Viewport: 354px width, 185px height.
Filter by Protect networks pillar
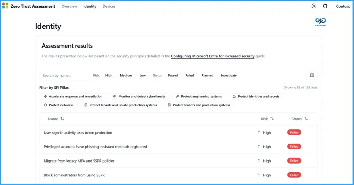(x=59, y=105)
